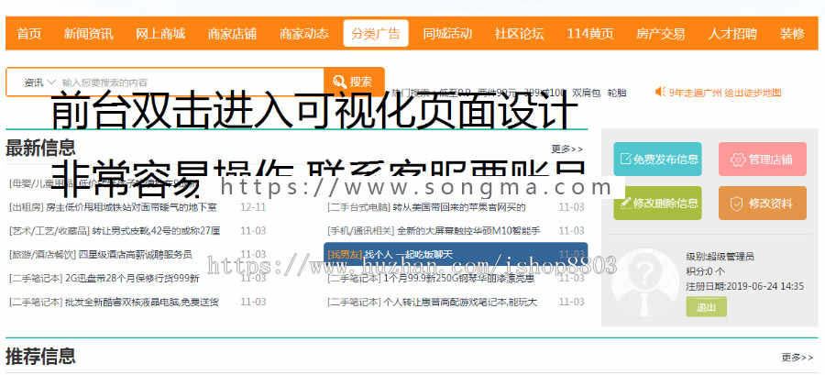Viewport: 825px width, 375px height.
Task: Click the 积分:0 个 points text
Action: coord(706,271)
